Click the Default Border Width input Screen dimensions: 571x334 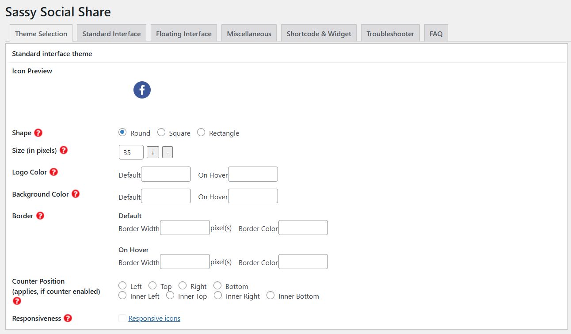(185, 228)
